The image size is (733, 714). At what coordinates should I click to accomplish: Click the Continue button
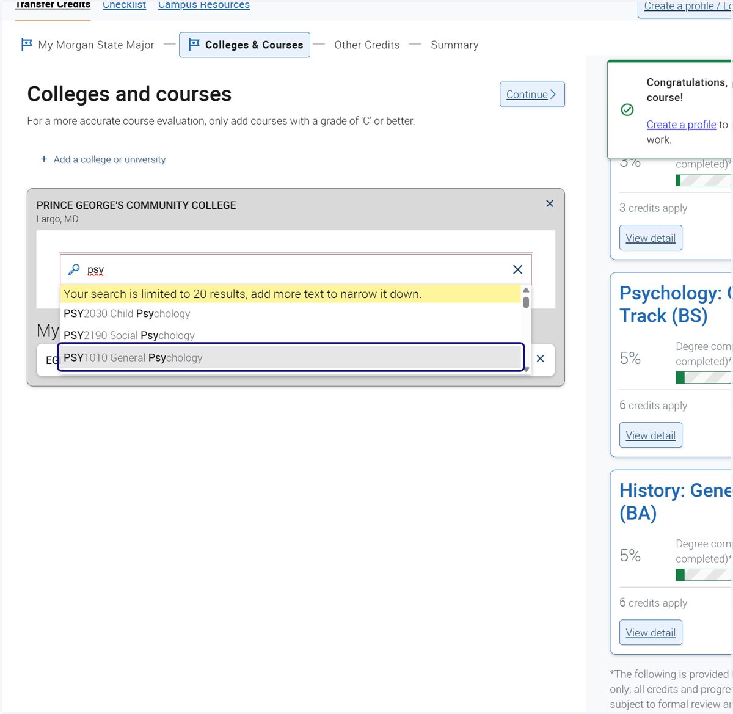click(x=532, y=94)
